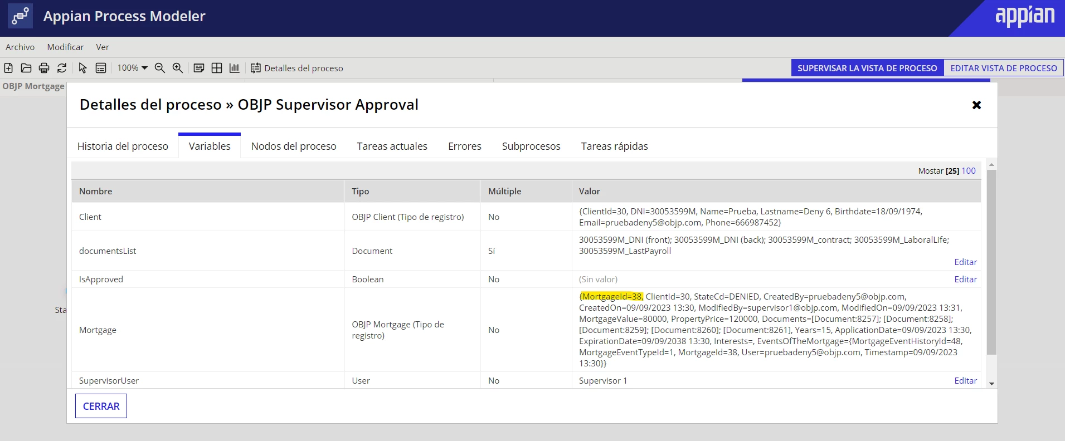Click Editar link for IsApproved

tap(965, 279)
